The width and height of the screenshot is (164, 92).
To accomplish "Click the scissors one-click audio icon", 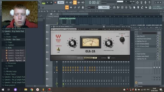I will (x=141, y=2).
